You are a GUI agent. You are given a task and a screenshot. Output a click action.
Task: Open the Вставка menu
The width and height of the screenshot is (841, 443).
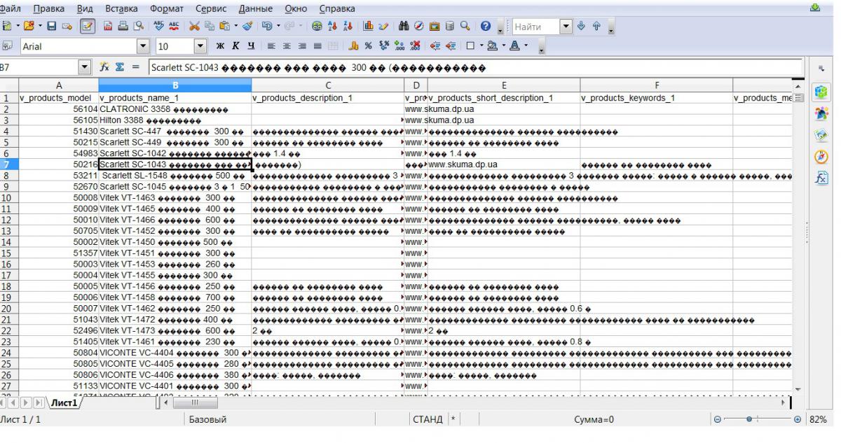click(121, 8)
